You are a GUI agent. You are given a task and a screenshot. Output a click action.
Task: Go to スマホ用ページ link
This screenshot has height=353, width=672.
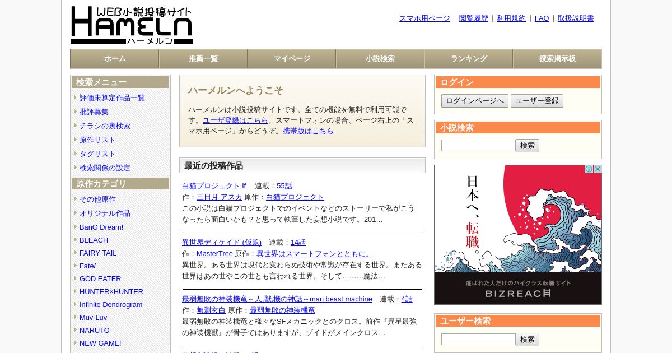[x=424, y=18]
